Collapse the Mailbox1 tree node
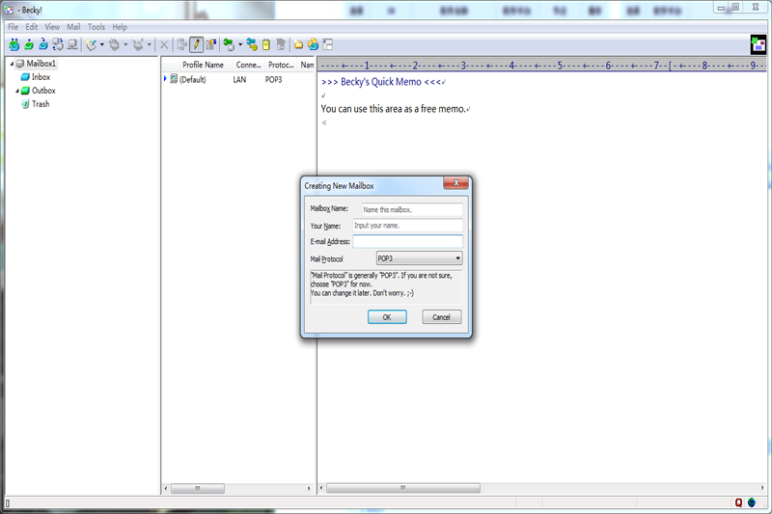This screenshot has height=514, width=772. click(10, 64)
